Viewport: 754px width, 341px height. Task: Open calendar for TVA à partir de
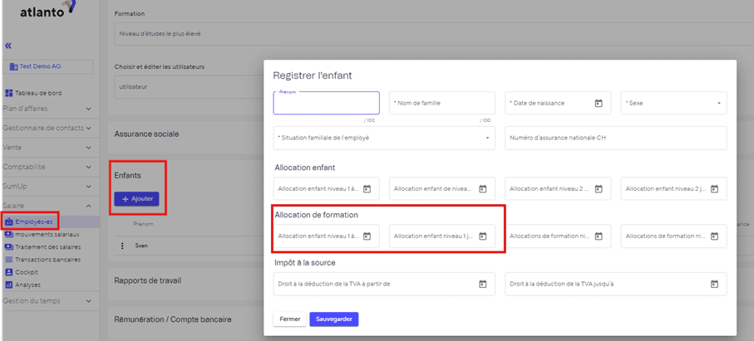(482, 284)
